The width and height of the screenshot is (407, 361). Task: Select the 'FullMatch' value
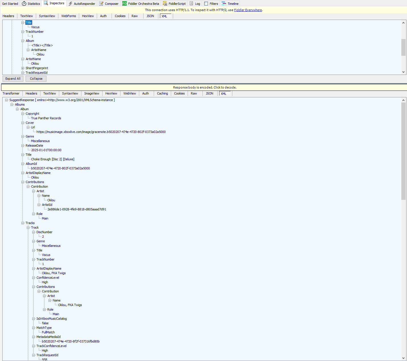click(x=48, y=332)
